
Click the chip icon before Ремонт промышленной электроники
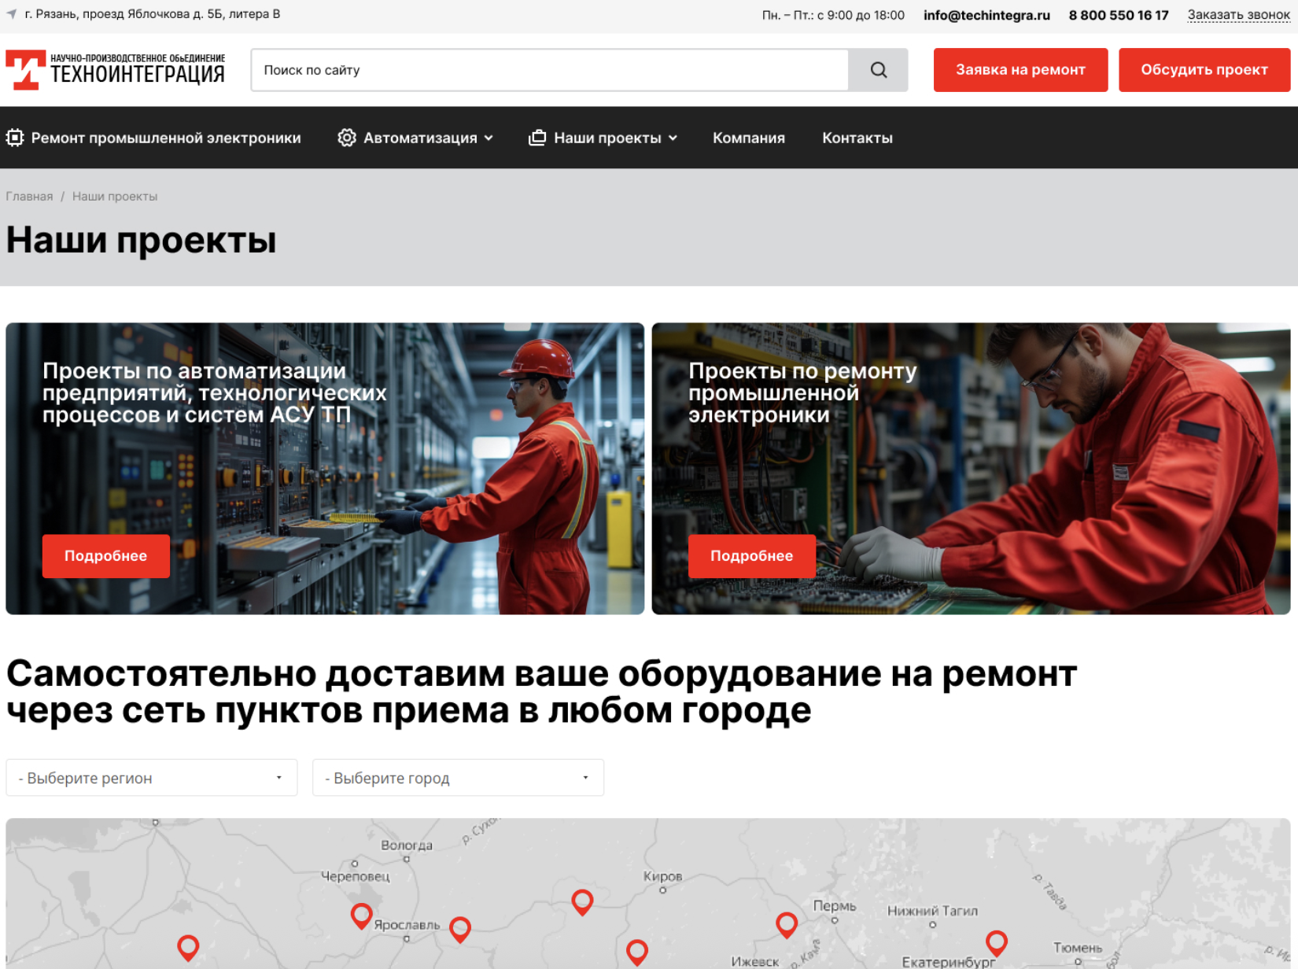(15, 138)
